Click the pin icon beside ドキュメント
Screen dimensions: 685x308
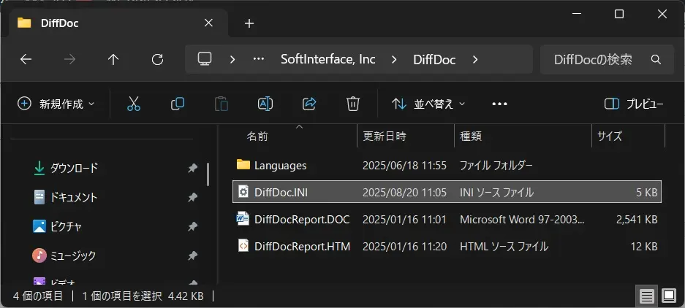(193, 198)
